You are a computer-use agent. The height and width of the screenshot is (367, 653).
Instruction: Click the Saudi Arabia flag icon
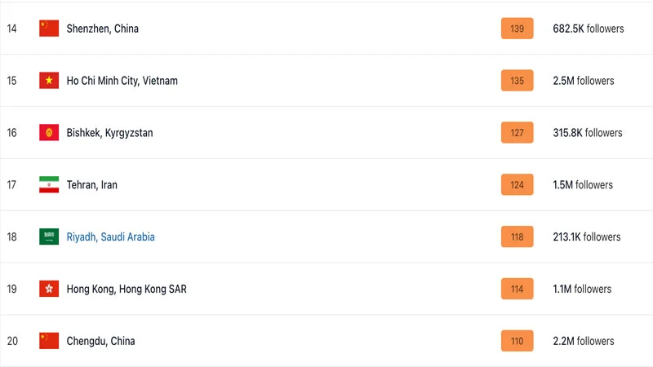tap(49, 237)
